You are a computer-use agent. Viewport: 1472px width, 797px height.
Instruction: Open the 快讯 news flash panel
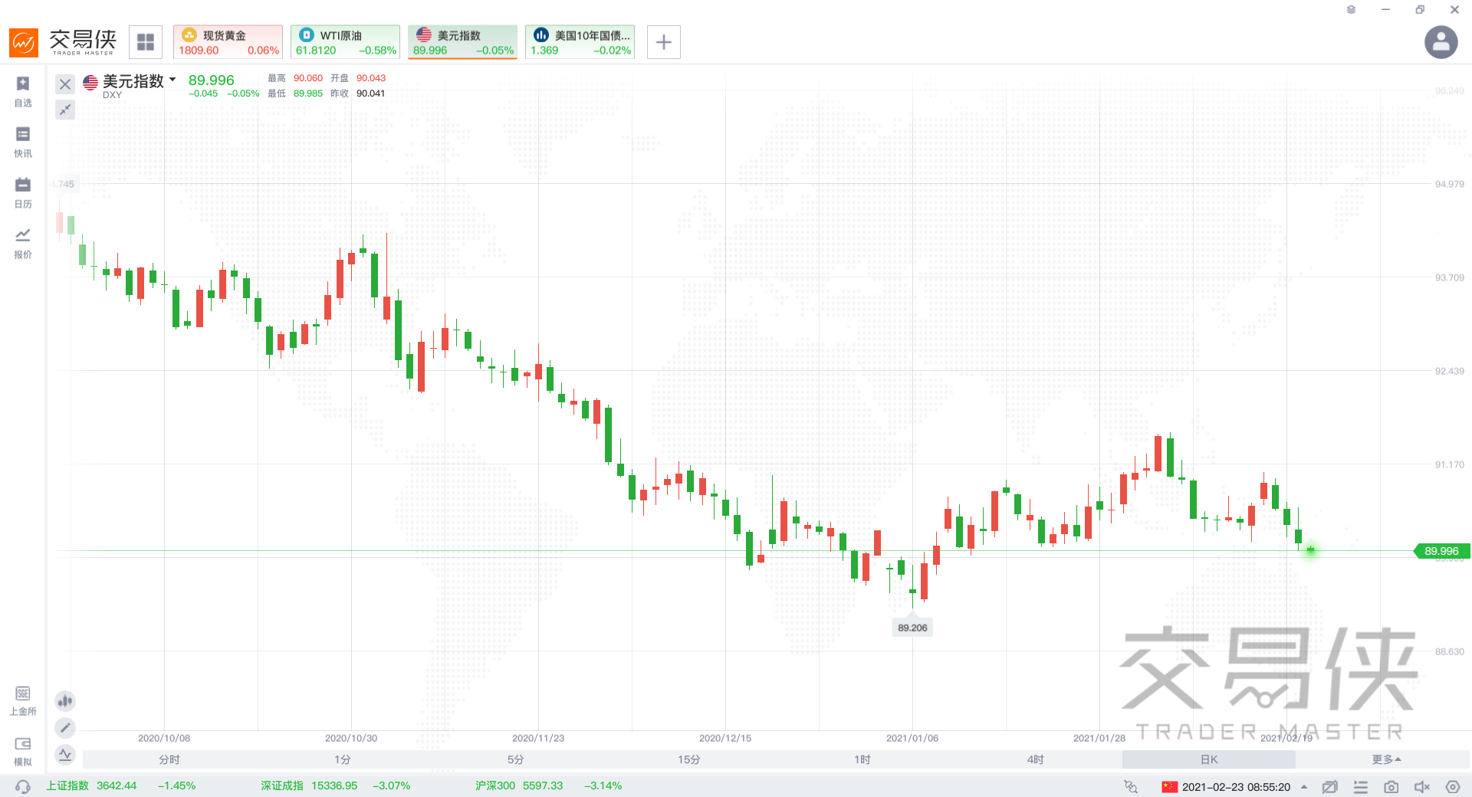(23, 142)
